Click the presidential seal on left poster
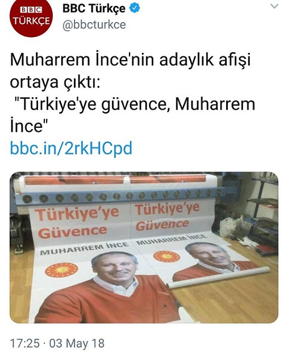Image resolution: width=288 pixels, height=355 pixels. coord(61,270)
